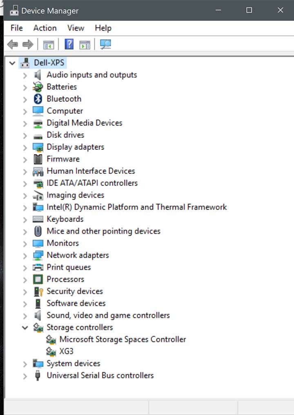Select the Software devices label
The height and width of the screenshot is (415, 294).
click(x=76, y=303)
